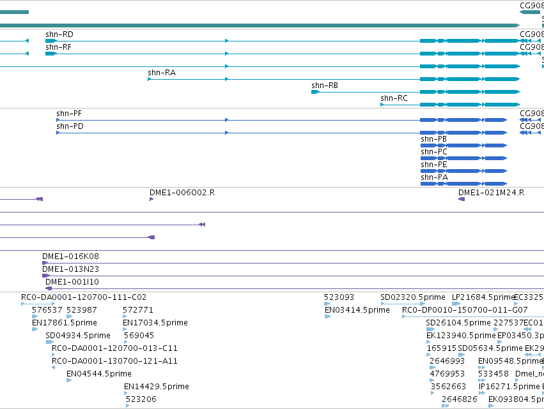This screenshot has height=409, width=544.
Task: Select EST 2646993
Action: click(447, 361)
